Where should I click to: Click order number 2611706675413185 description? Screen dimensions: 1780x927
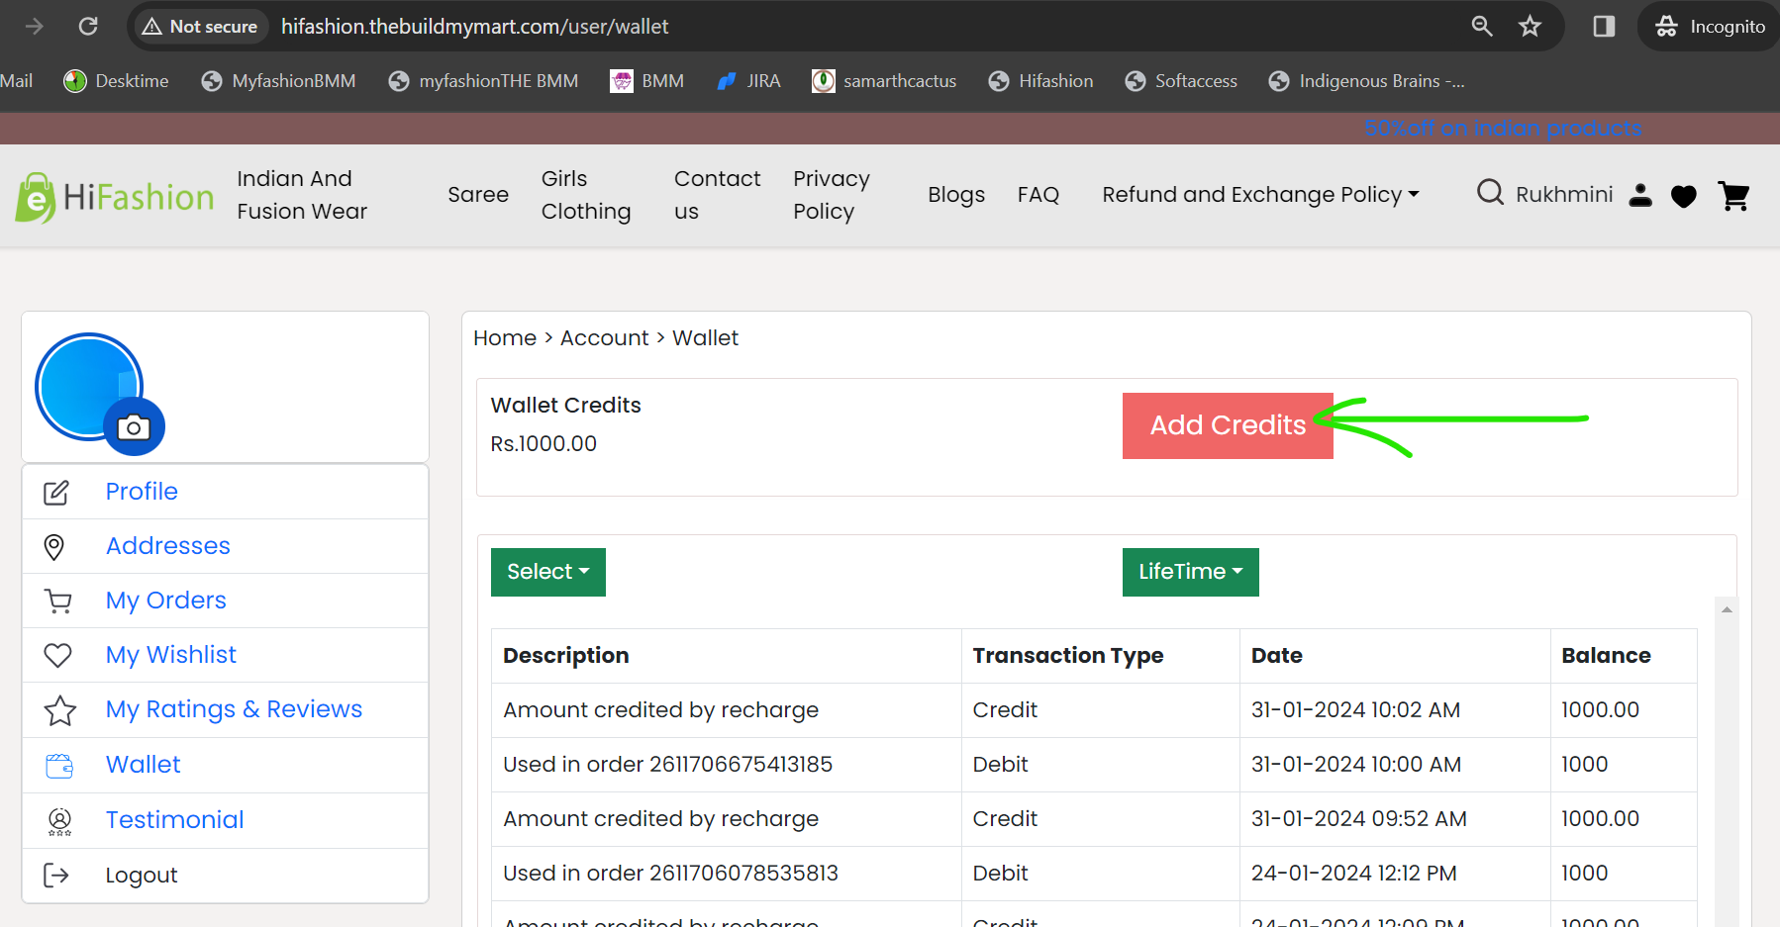667,765
